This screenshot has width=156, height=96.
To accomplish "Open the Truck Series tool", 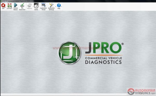I will pyautogui.click(x=36, y=6).
